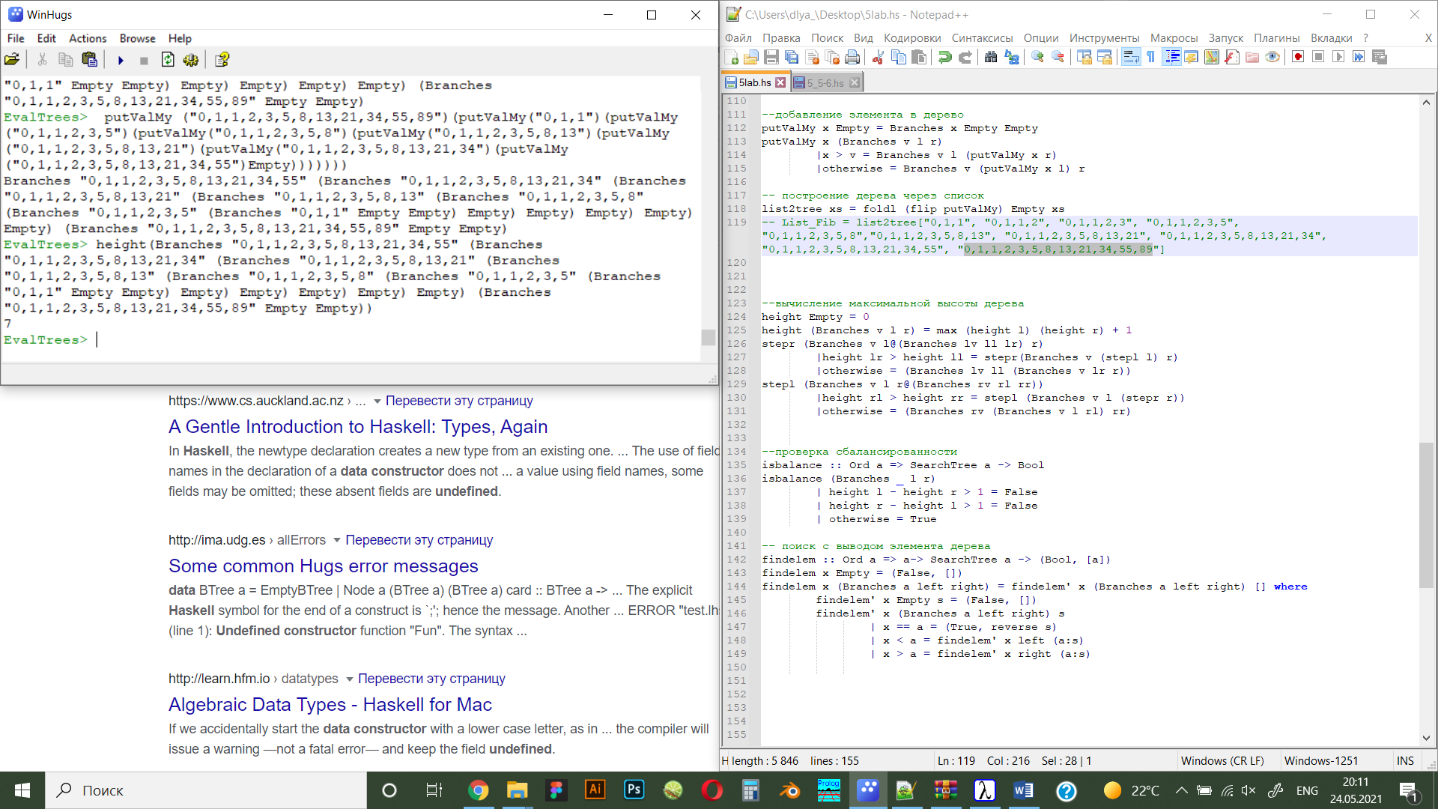Expand dropdown next to learn.hfm.io URL
1438x809 pixels.
[x=349, y=679]
